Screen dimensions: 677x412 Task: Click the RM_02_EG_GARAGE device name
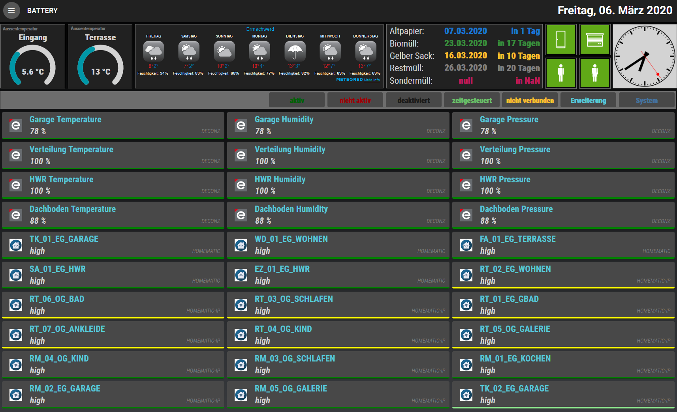pyautogui.click(x=65, y=388)
